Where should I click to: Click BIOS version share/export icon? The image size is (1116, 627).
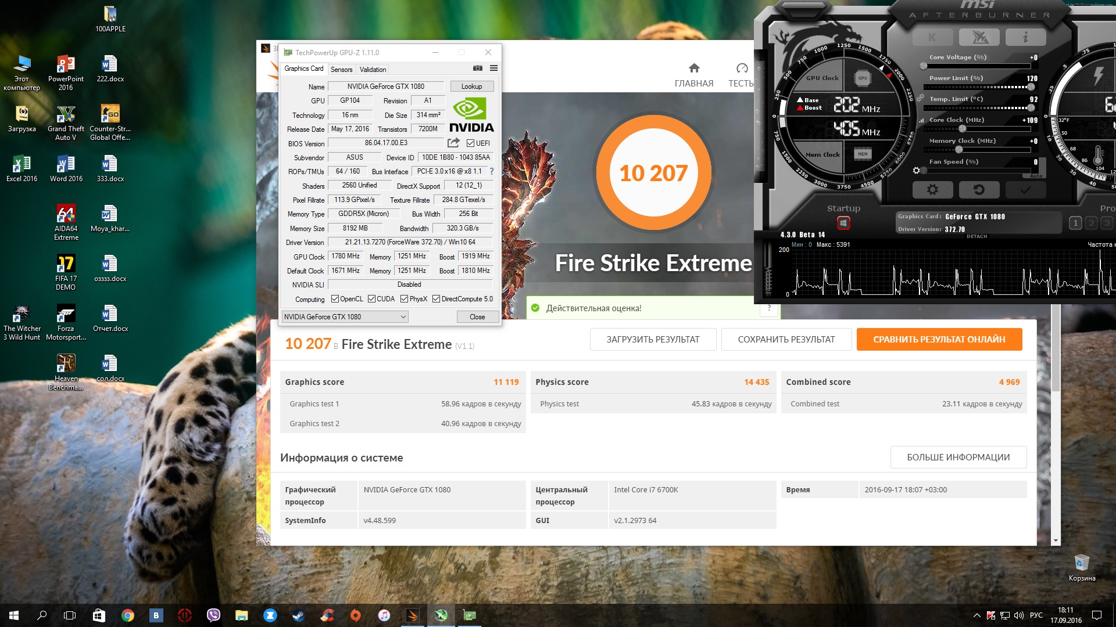[x=453, y=143]
